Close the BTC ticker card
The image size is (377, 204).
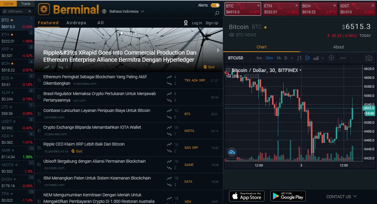tap(259, 6)
